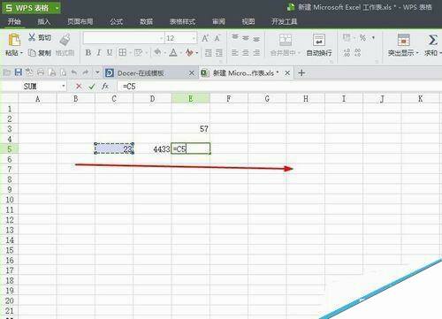The height and width of the screenshot is (319, 442).
Task: Open the font size dropdown
Action: pyautogui.click(x=194, y=38)
